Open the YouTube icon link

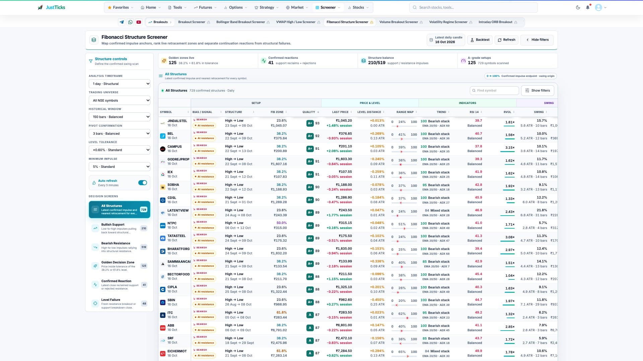coord(139,22)
